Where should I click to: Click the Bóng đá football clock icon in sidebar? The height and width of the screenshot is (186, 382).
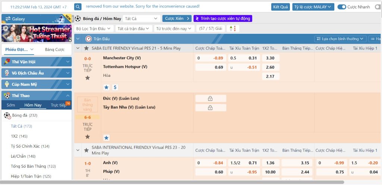(7, 116)
